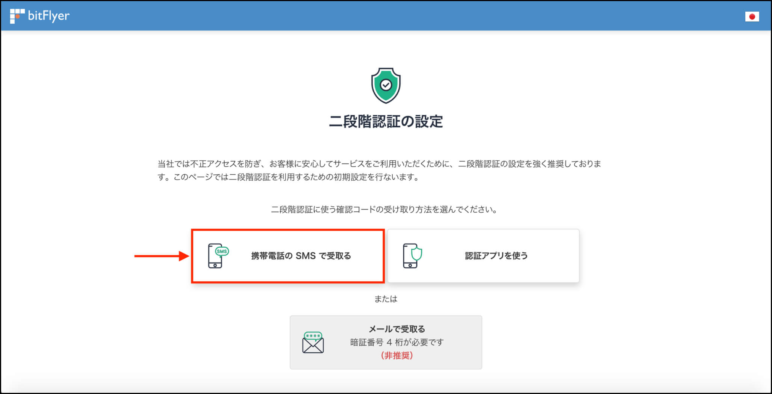Image resolution: width=772 pixels, height=394 pixels.
Task: Click the 当社では不正アクセスを防ぎ description paragraph
Action: [x=380, y=170]
